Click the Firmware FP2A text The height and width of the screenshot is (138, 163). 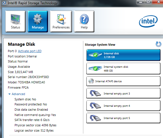coord(18,88)
